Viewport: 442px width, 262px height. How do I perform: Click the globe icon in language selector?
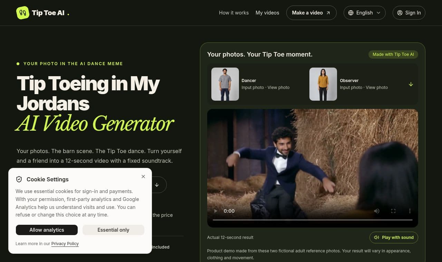[x=351, y=13]
